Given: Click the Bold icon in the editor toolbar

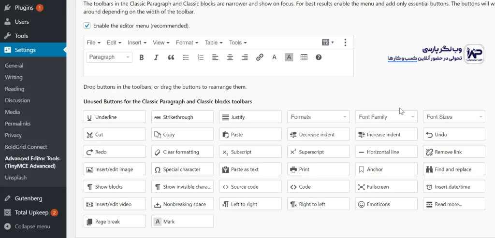Looking at the screenshot, I should [142, 57].
